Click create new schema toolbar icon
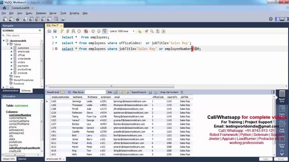Viewport: 289px width, 162px height. tap(25, 19)
